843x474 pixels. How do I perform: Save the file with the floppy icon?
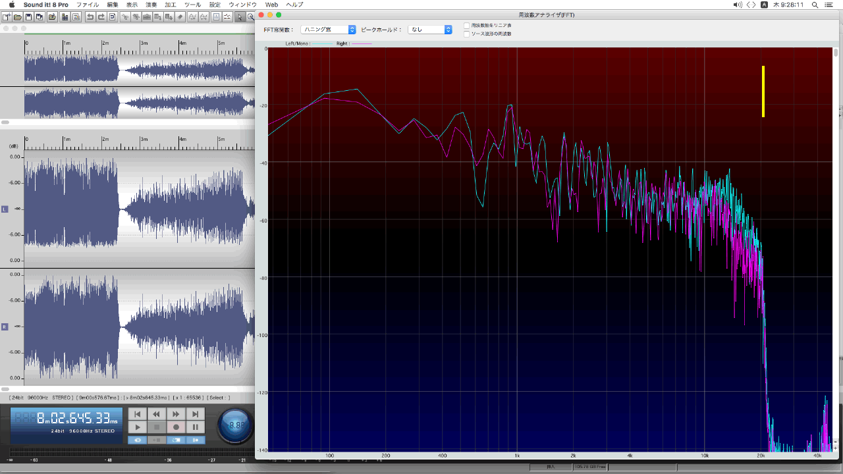tap(28, 16)
